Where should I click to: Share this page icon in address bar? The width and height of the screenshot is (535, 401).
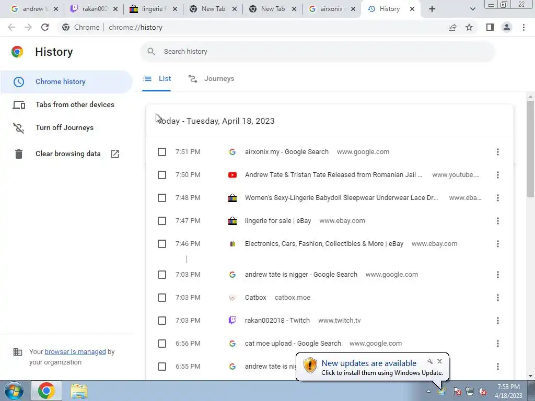click(x=452, y=27)
